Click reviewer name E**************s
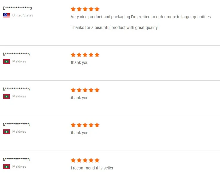Viewport: 220px width, 176px height. point(17,8)
